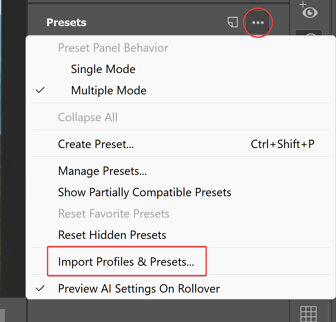Click the add-visibility eye icon top right
Screen dimensions: 336x322
(309, 13)
